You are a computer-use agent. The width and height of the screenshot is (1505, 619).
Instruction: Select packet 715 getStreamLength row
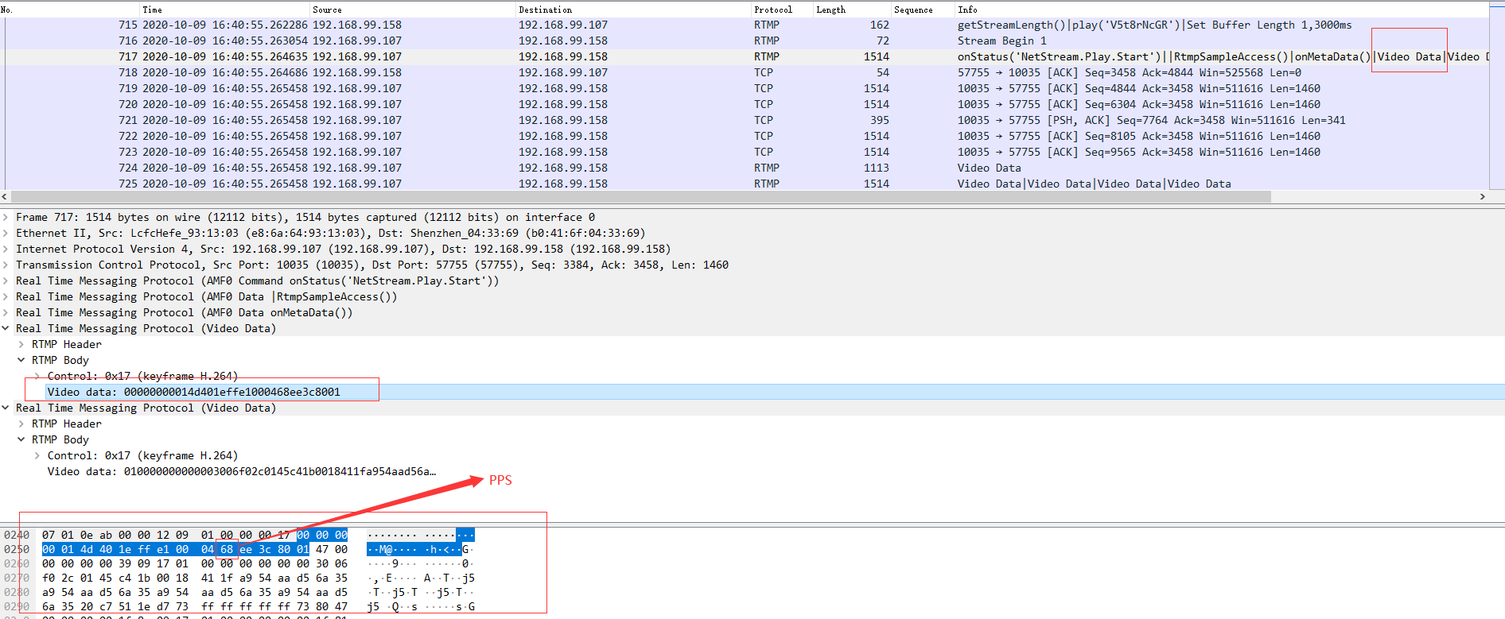[557, 25]
